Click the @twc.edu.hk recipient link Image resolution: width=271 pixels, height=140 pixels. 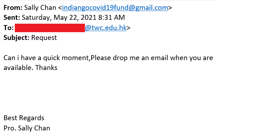click(106, 28)
